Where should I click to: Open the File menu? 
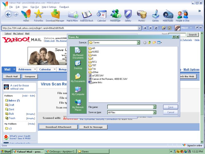tap(11, 7)
